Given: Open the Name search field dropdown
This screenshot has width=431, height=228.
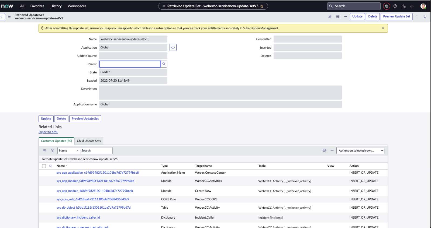Looking at the screenshot, I should [x=69, y=151].
